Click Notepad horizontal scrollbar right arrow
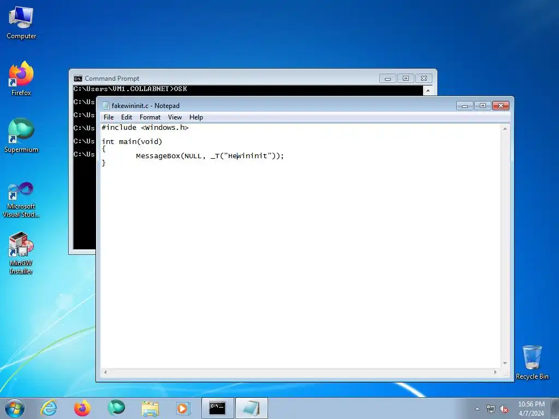 (x=496, y=372)
